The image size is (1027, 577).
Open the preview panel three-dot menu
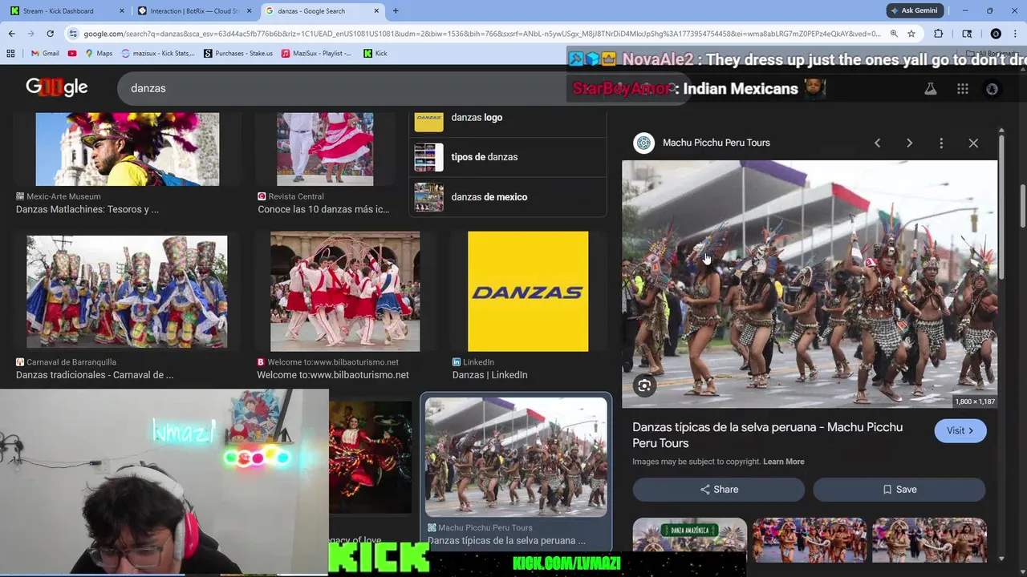(x=941, y=143)
